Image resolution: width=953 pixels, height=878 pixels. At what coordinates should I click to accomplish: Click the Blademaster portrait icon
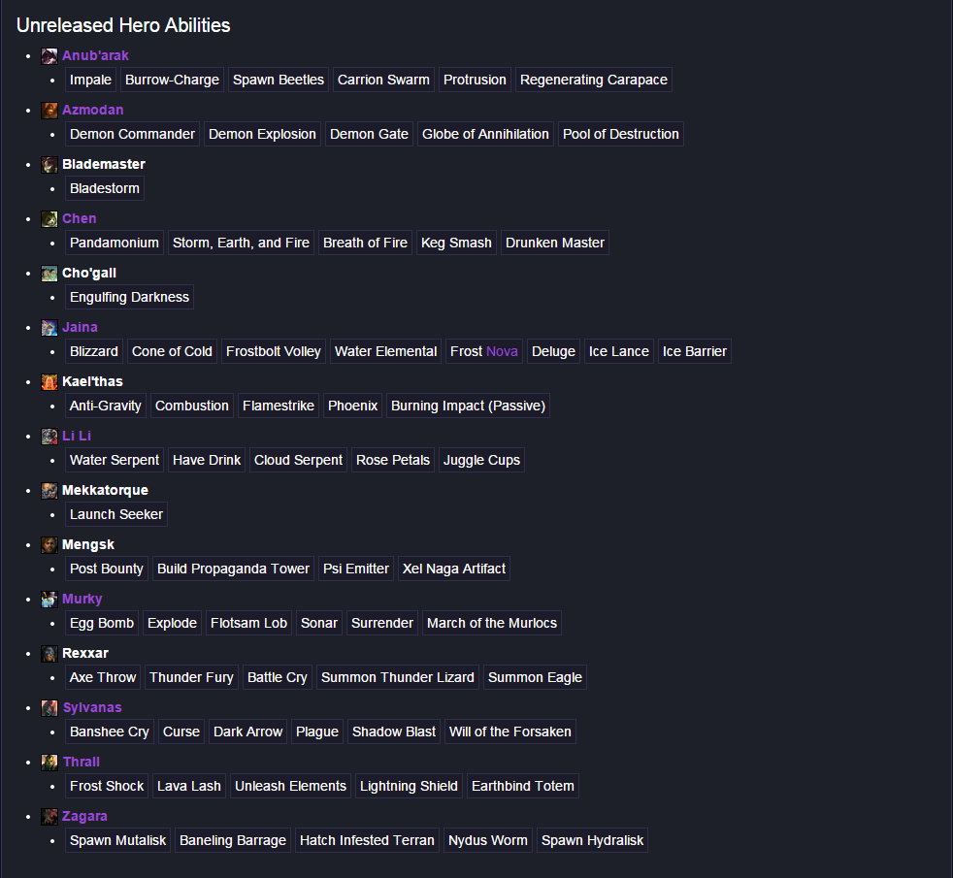click(x=49, y=165)
